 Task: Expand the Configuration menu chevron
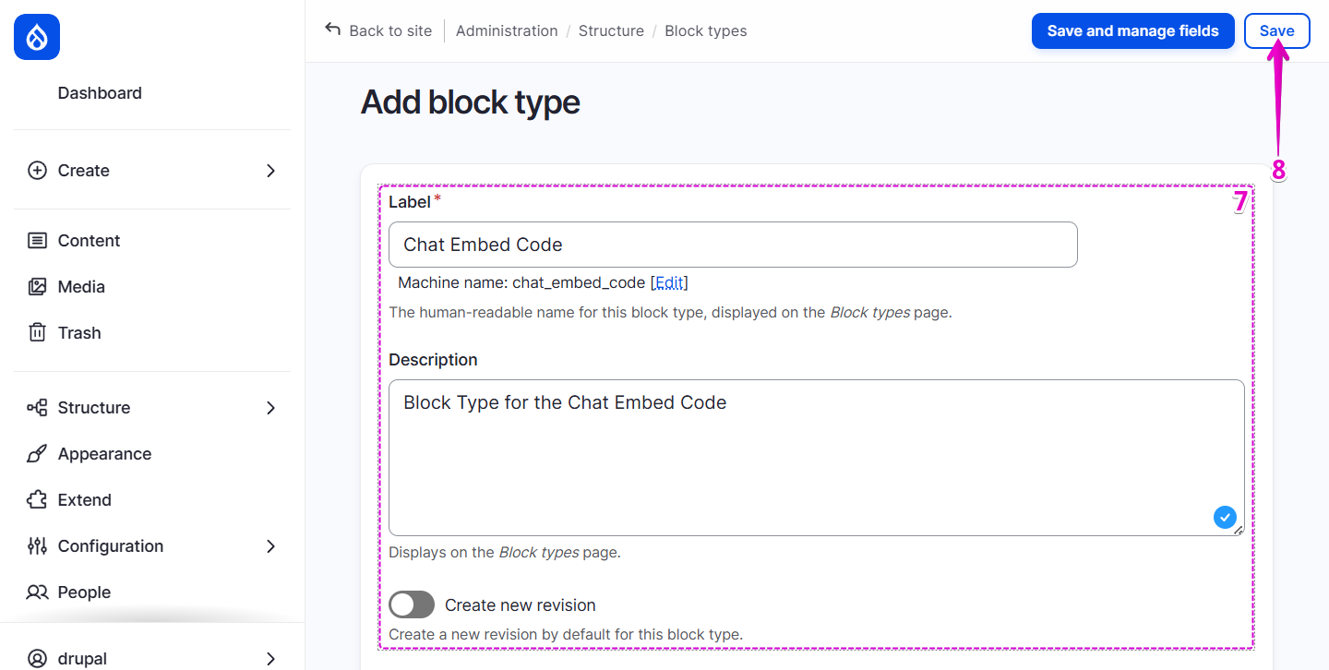269,545
